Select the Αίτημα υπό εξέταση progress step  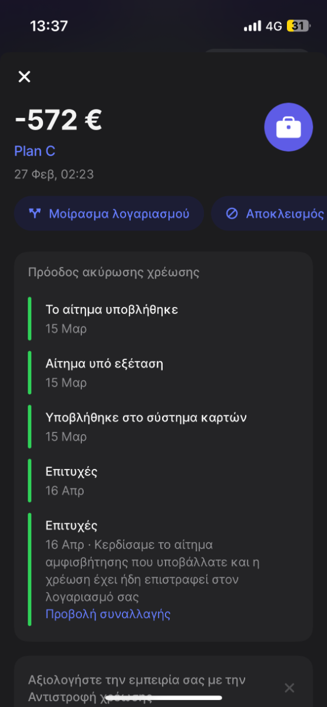163,373
